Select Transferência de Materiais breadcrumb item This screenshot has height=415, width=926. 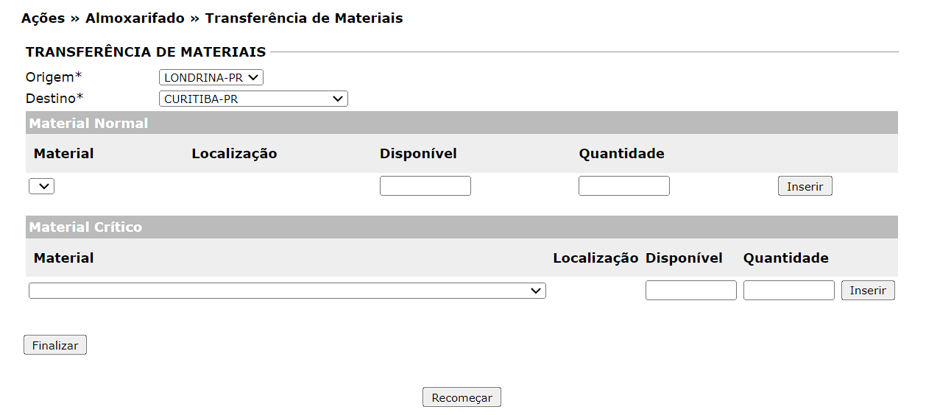coord(304,18)
